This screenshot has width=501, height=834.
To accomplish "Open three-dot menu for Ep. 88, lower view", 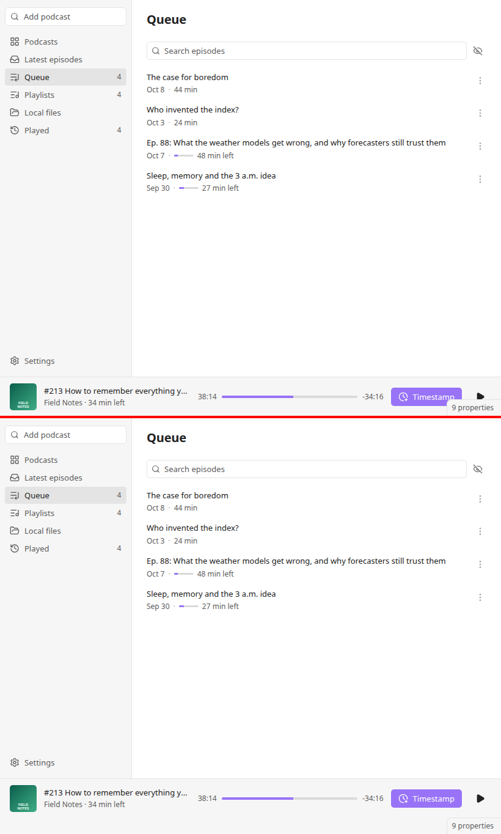I will tap(480, 564).
